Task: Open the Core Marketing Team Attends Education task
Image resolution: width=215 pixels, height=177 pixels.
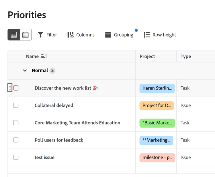Action: (x=77, y=123)
